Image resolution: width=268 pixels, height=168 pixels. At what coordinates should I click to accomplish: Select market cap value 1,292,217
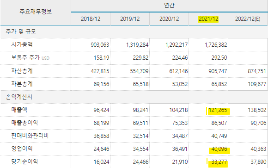coord(177,45)
